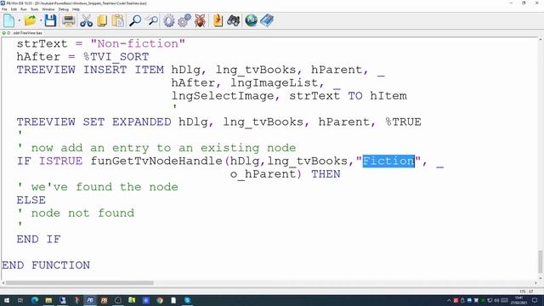Click the binoculars search icon
Screen dimensions: 544x306
[x=234, y=20]
